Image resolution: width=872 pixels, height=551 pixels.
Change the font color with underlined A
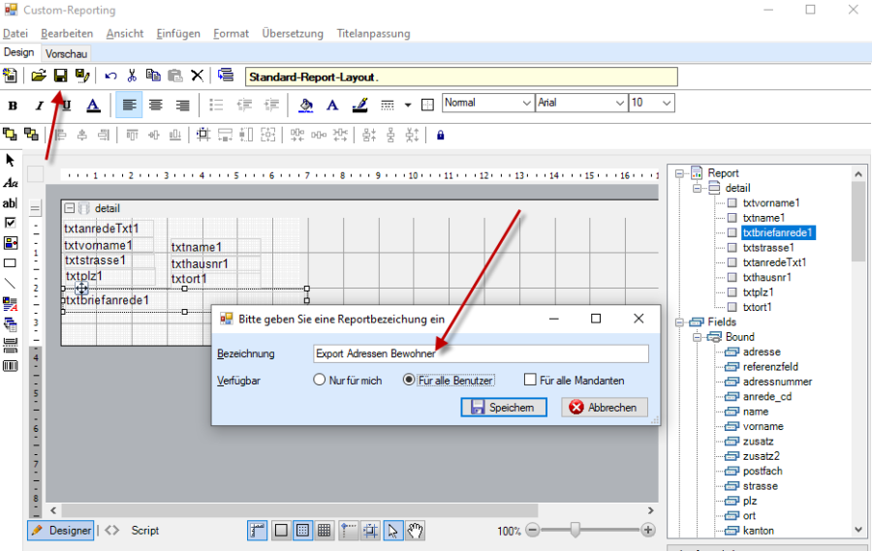pos(93,106)
